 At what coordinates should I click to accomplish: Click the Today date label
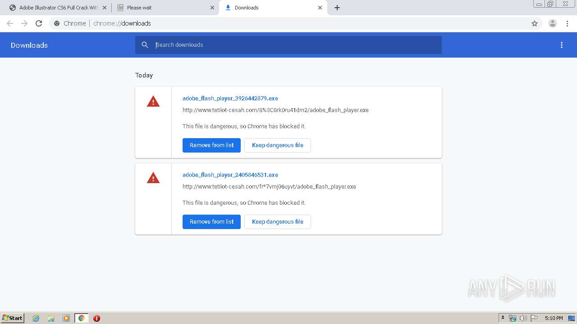click(144, 75)
